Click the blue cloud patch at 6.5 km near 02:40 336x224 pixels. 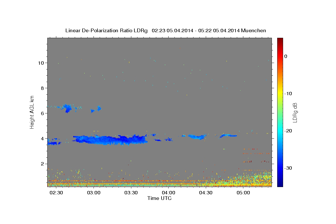point(67,108)
